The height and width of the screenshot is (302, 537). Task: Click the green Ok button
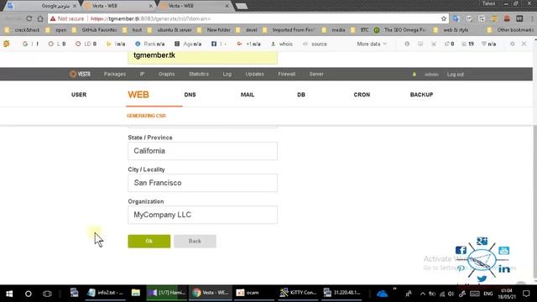pyautogui.click(x=149, y=241)
